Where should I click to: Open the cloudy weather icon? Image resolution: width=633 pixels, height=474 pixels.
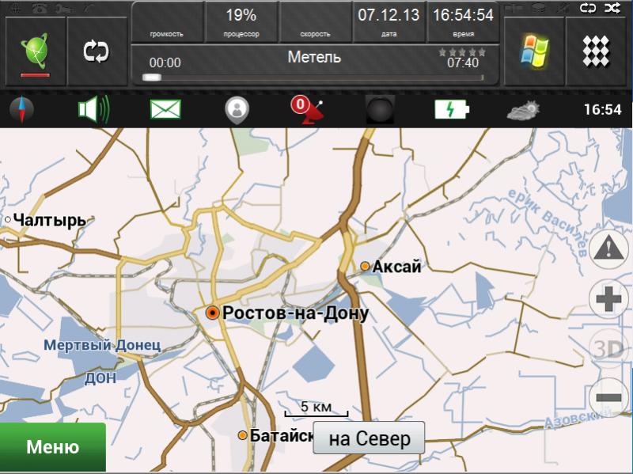[x=524, y=110]
